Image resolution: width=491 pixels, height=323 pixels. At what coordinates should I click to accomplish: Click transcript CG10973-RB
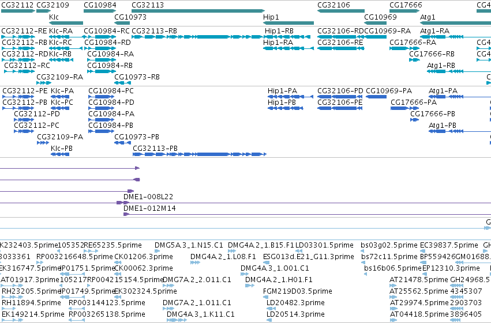[x=122, y=83]
